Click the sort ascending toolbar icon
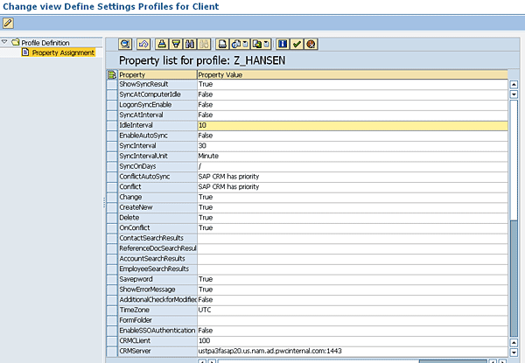 coord(162,43)
